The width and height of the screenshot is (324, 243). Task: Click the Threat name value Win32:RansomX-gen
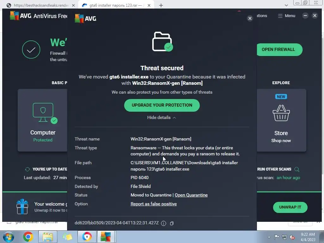tap(161, 139)
